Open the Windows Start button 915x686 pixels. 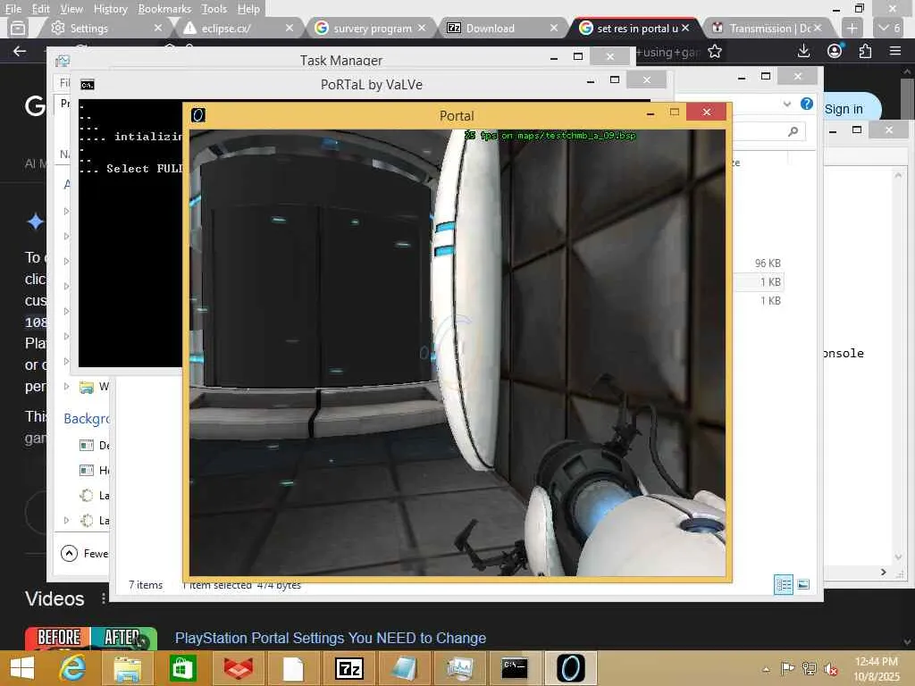point(22,668)
